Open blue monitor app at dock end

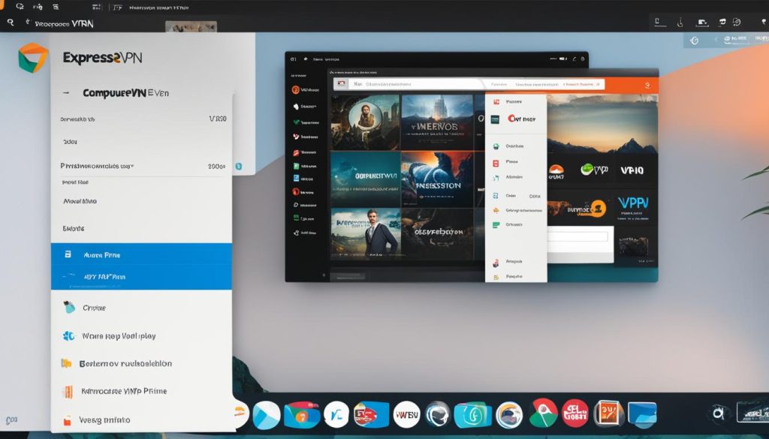coord(642,415)
